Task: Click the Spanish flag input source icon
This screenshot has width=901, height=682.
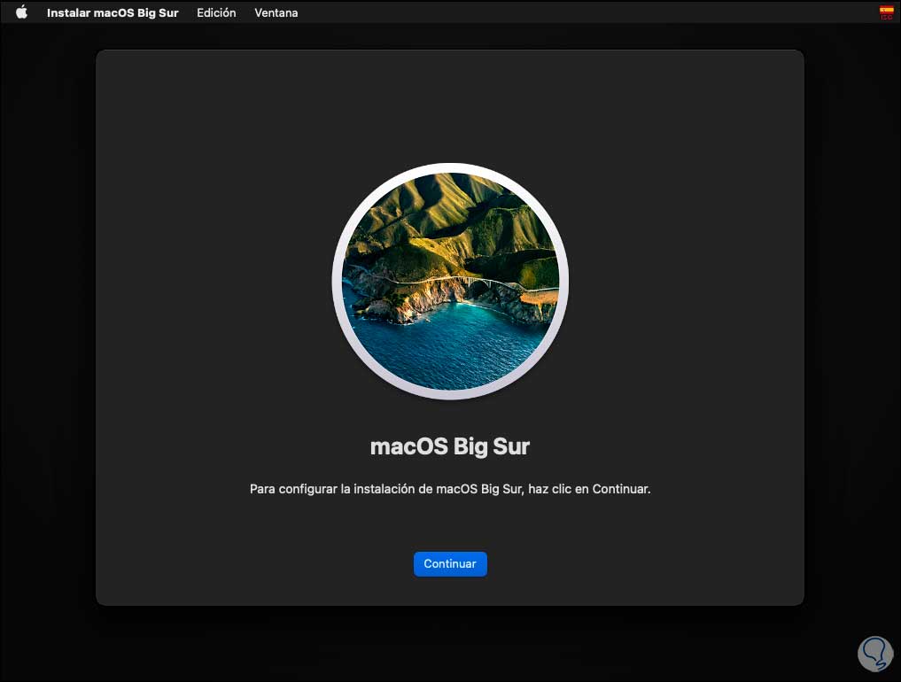Action: (x=887, y=12)
